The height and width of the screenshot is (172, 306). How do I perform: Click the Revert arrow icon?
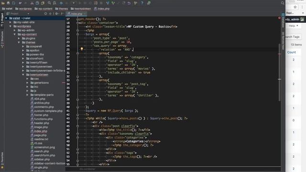(129, 3)
